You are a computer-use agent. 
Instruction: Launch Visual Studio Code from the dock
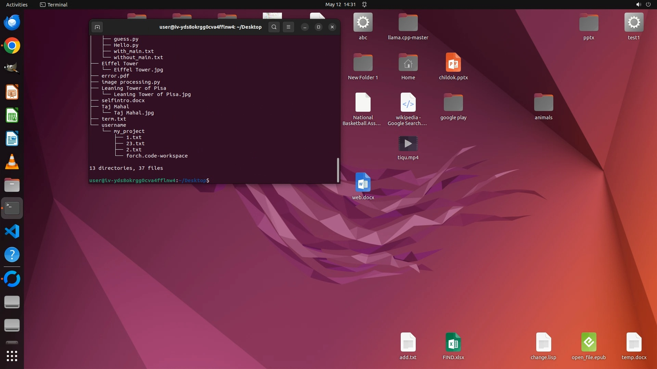(x=12, y=232)
